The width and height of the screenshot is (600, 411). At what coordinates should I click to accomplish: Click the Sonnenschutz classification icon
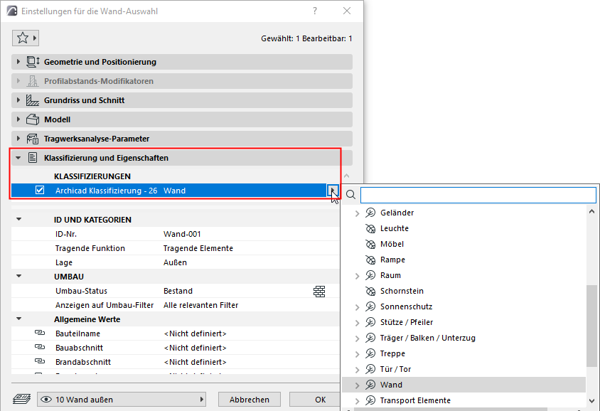pos(370,306)
